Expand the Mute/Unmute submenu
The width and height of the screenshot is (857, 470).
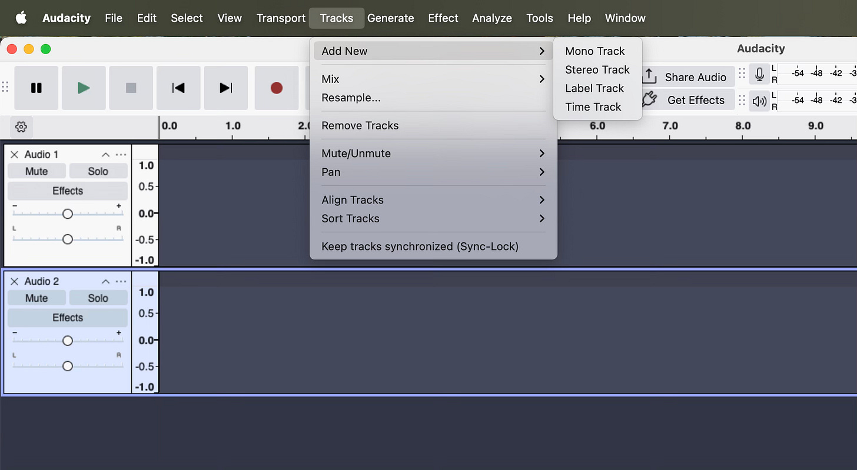point(433,154)
